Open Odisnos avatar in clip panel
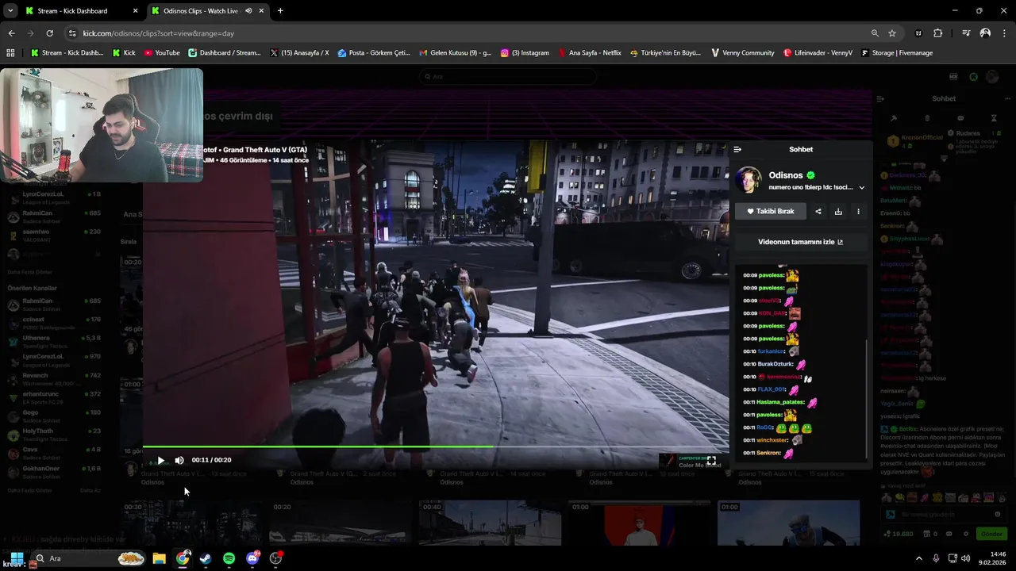 (x=749, y=180)
